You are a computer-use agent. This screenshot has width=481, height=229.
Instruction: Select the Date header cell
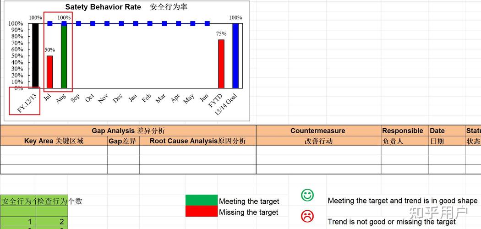coord(447,131)
